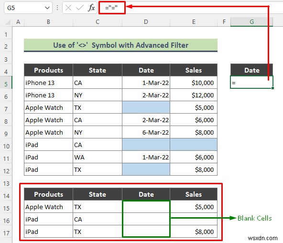This screenshot has height=243, width=283.
Task: Select column E header
Action: point(194,22)
